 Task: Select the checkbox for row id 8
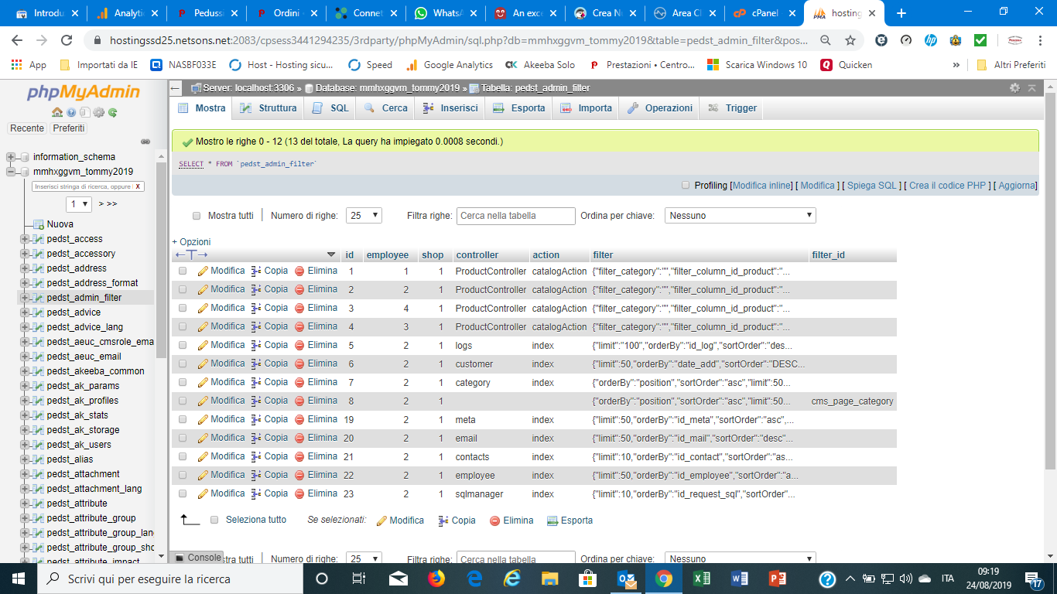tap(183, 401)
